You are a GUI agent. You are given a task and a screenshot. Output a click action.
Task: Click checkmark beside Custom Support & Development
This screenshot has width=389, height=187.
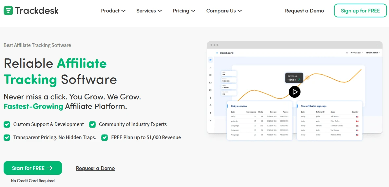[7, 124]
